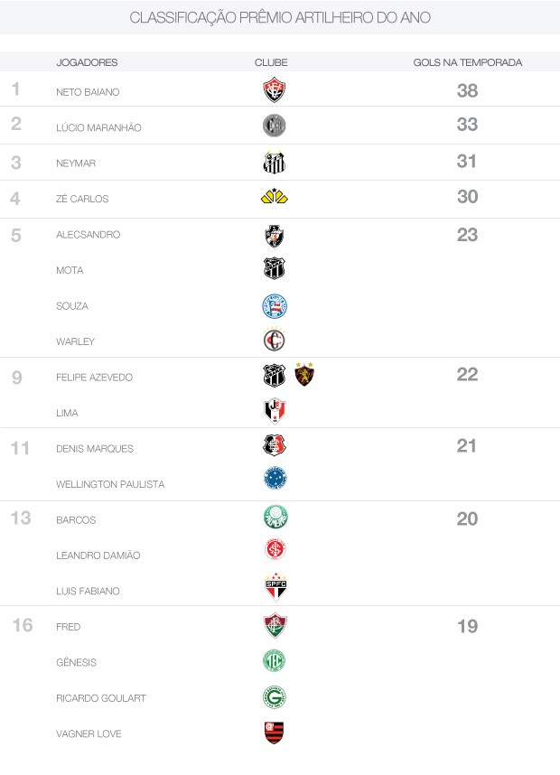
Task: Select the yellow Criciúma crest beside Zé Carlos
Action: [274, 197]
